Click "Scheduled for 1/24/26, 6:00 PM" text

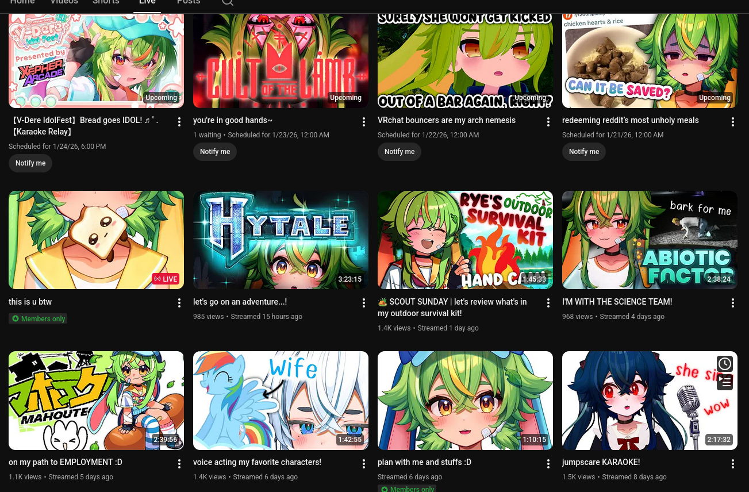click(57, 147)
